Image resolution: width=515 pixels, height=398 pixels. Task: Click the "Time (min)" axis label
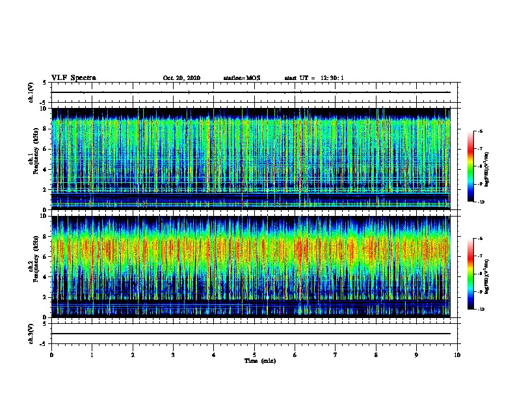pyautogui.click(x=260, y=361)
